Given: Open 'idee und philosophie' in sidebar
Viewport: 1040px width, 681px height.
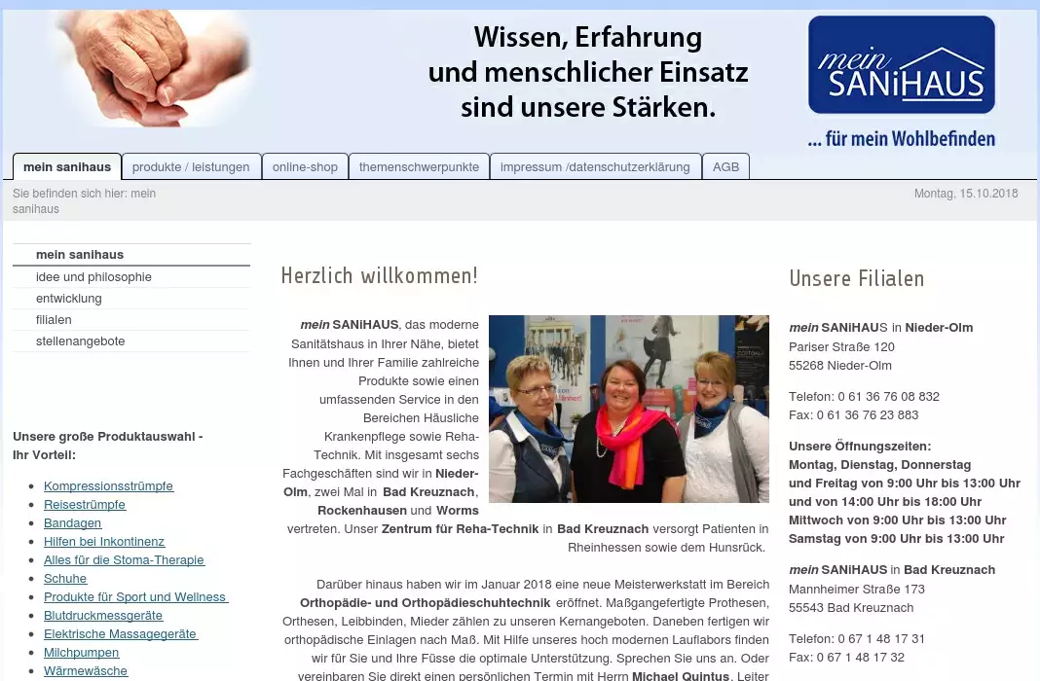Looking at the screenshot, I should 93,277.
